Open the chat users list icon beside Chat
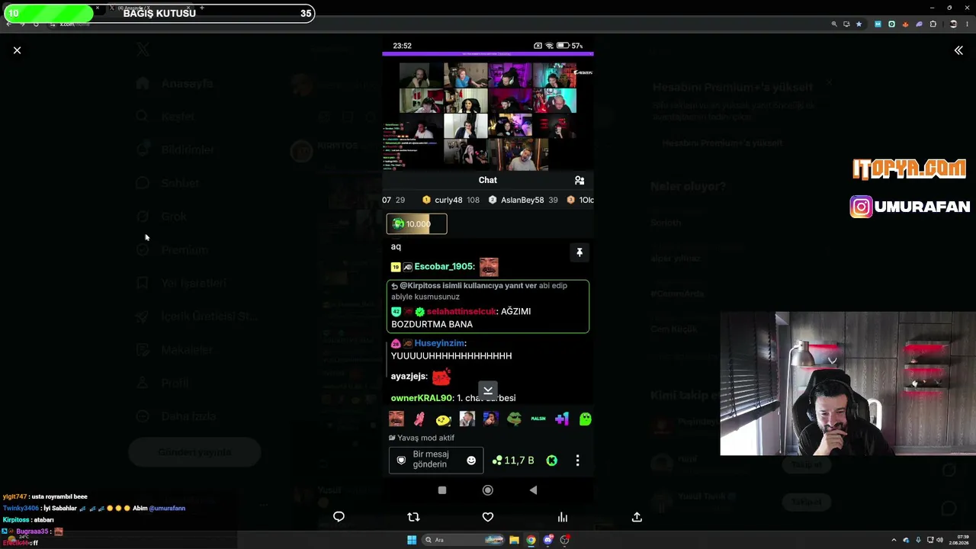976x549 pixels. tap(579, 180)
